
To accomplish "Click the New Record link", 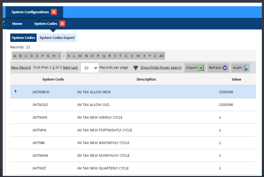I will (x=21, y=67).
